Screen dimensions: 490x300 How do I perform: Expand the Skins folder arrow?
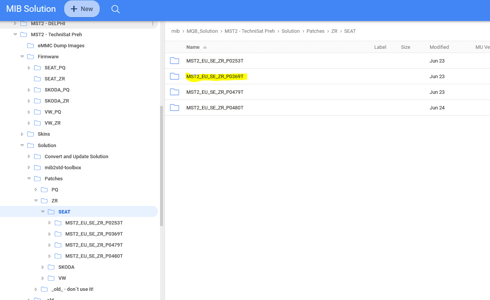(22, 134)
